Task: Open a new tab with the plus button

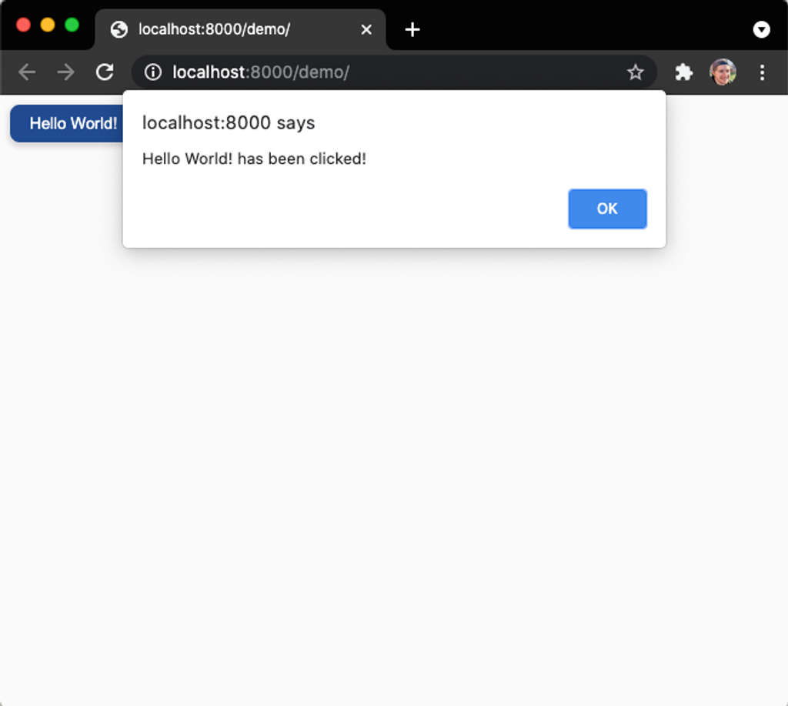Action: point(412,30)
